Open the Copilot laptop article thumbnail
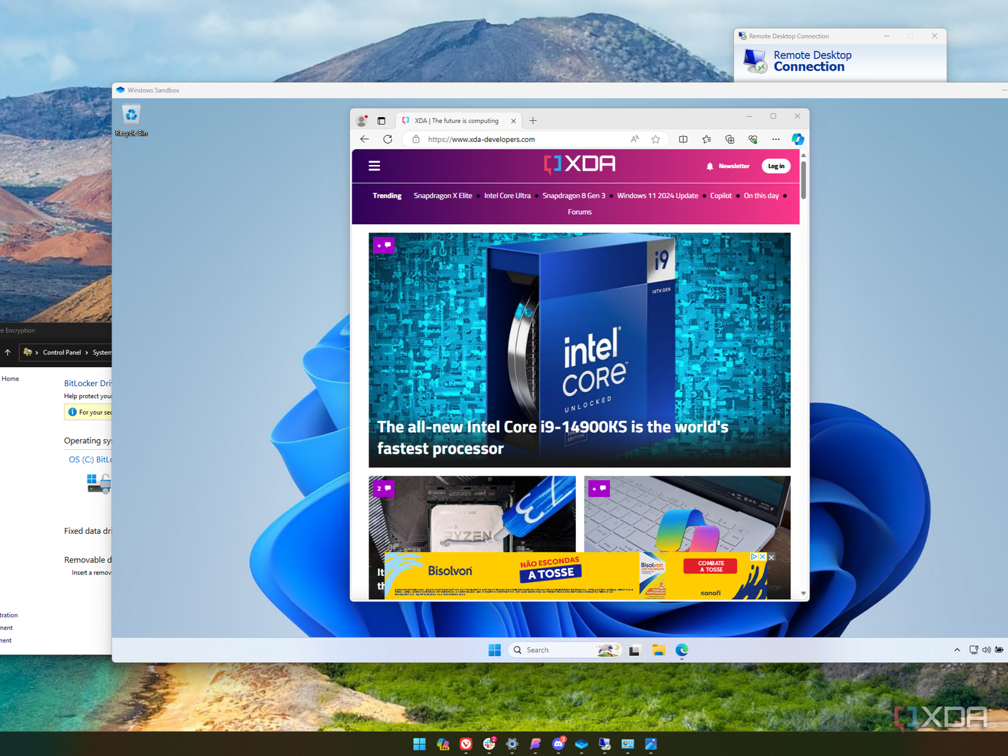This screenshot has height=756, width=1008. (687, 514)
